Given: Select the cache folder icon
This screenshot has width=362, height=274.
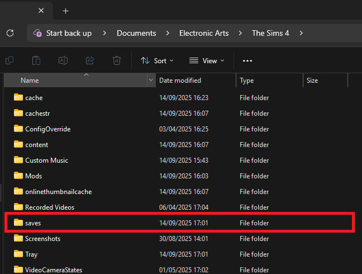Looking at the screenshot, I should point(18,97).
